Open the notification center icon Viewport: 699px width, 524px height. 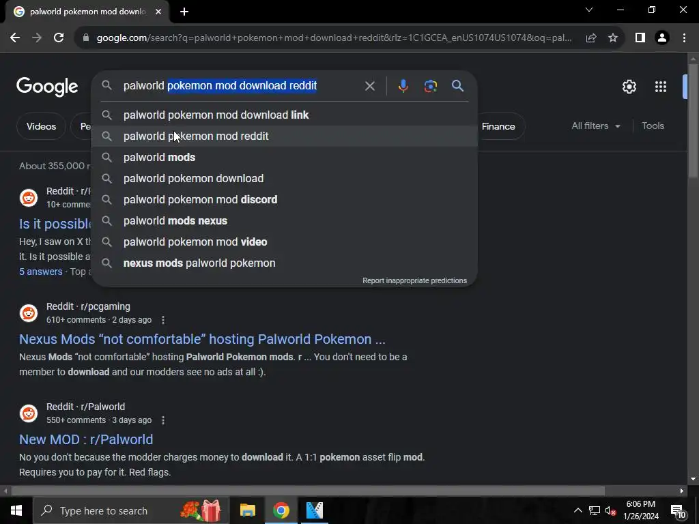coord(678,511)
